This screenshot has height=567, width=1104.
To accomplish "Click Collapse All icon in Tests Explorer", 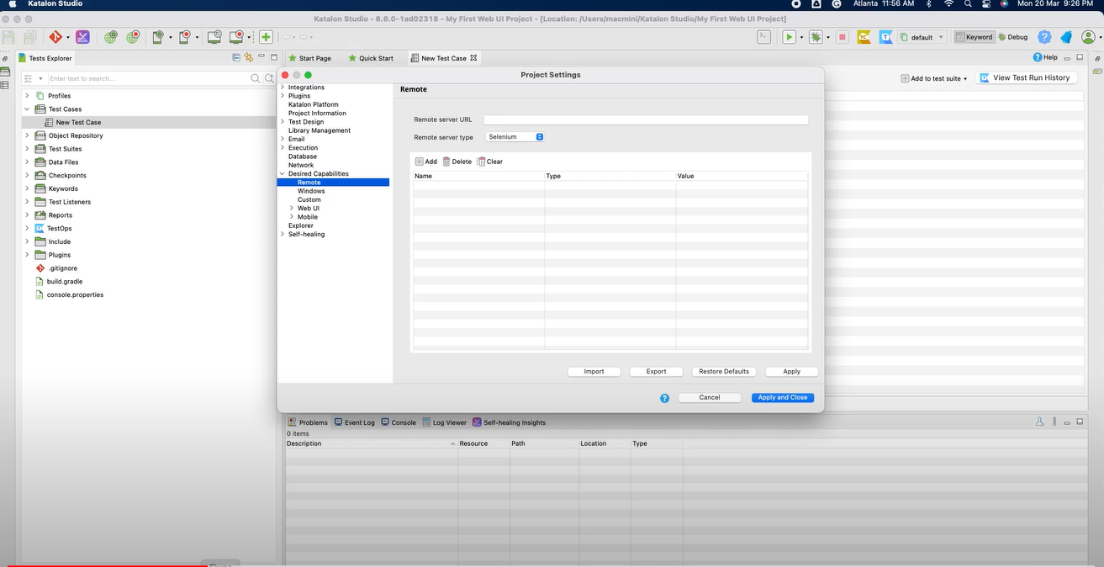I will point(236,58).
